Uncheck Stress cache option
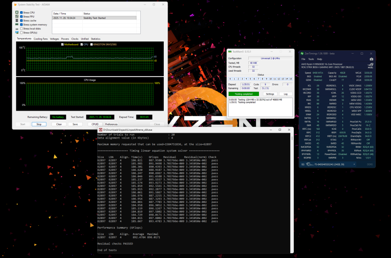This screenshot has height=258, width=391. (x=22, y=20)
